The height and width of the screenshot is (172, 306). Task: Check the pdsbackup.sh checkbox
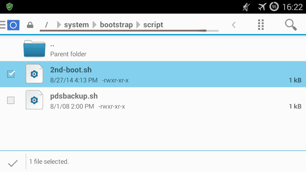tap(11, 100)
